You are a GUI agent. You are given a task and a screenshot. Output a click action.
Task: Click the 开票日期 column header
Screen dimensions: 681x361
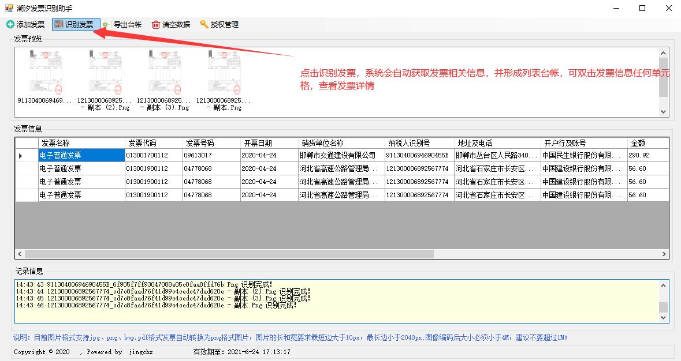[x=269, y=143]
